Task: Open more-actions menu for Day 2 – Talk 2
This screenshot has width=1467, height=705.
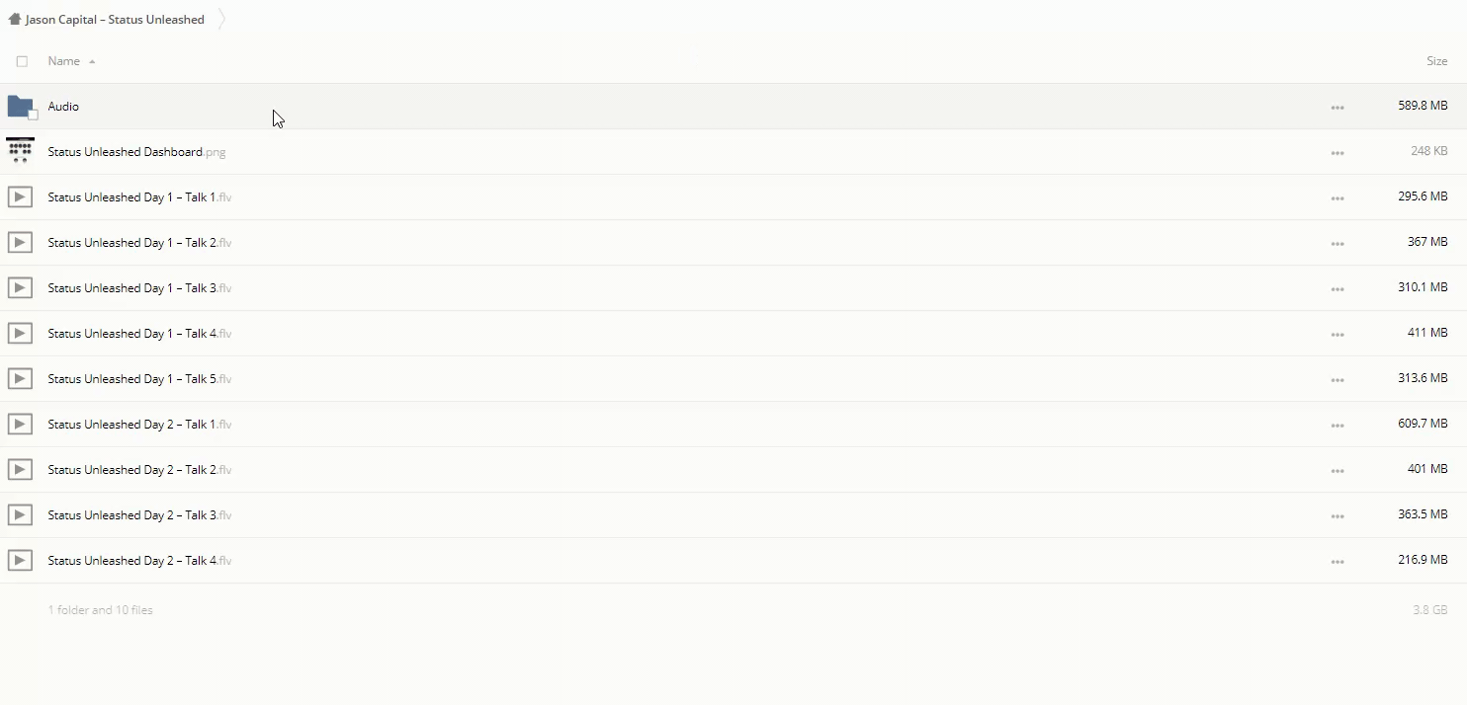Action: 1338,471
